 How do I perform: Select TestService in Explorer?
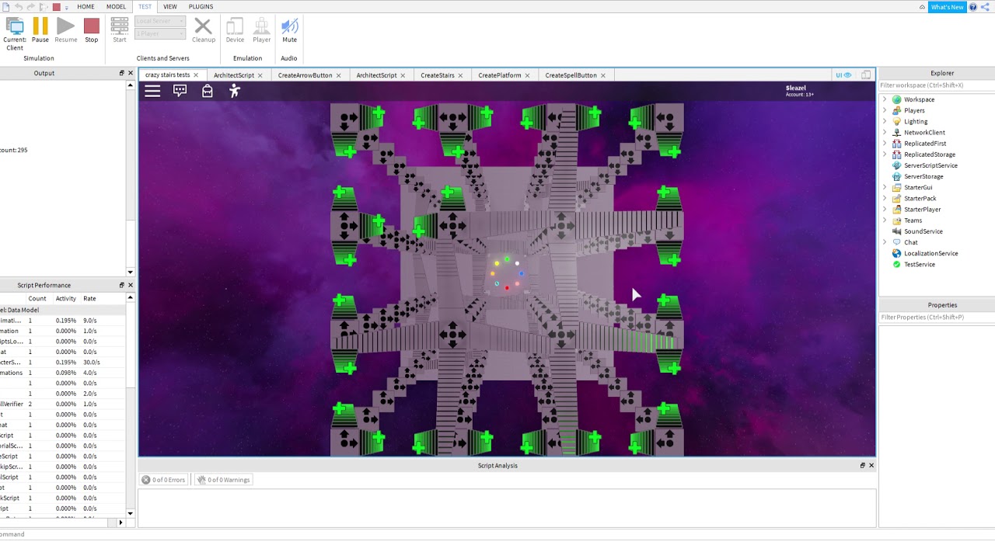click(920, 264)
